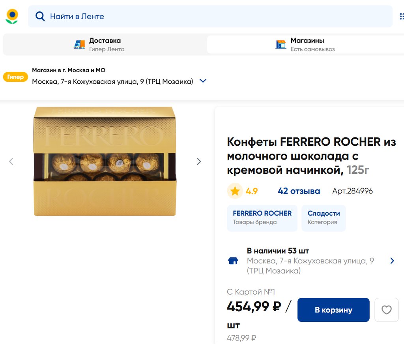
Task: Click the search magnifier icon
Action: [x=40, y=16]
